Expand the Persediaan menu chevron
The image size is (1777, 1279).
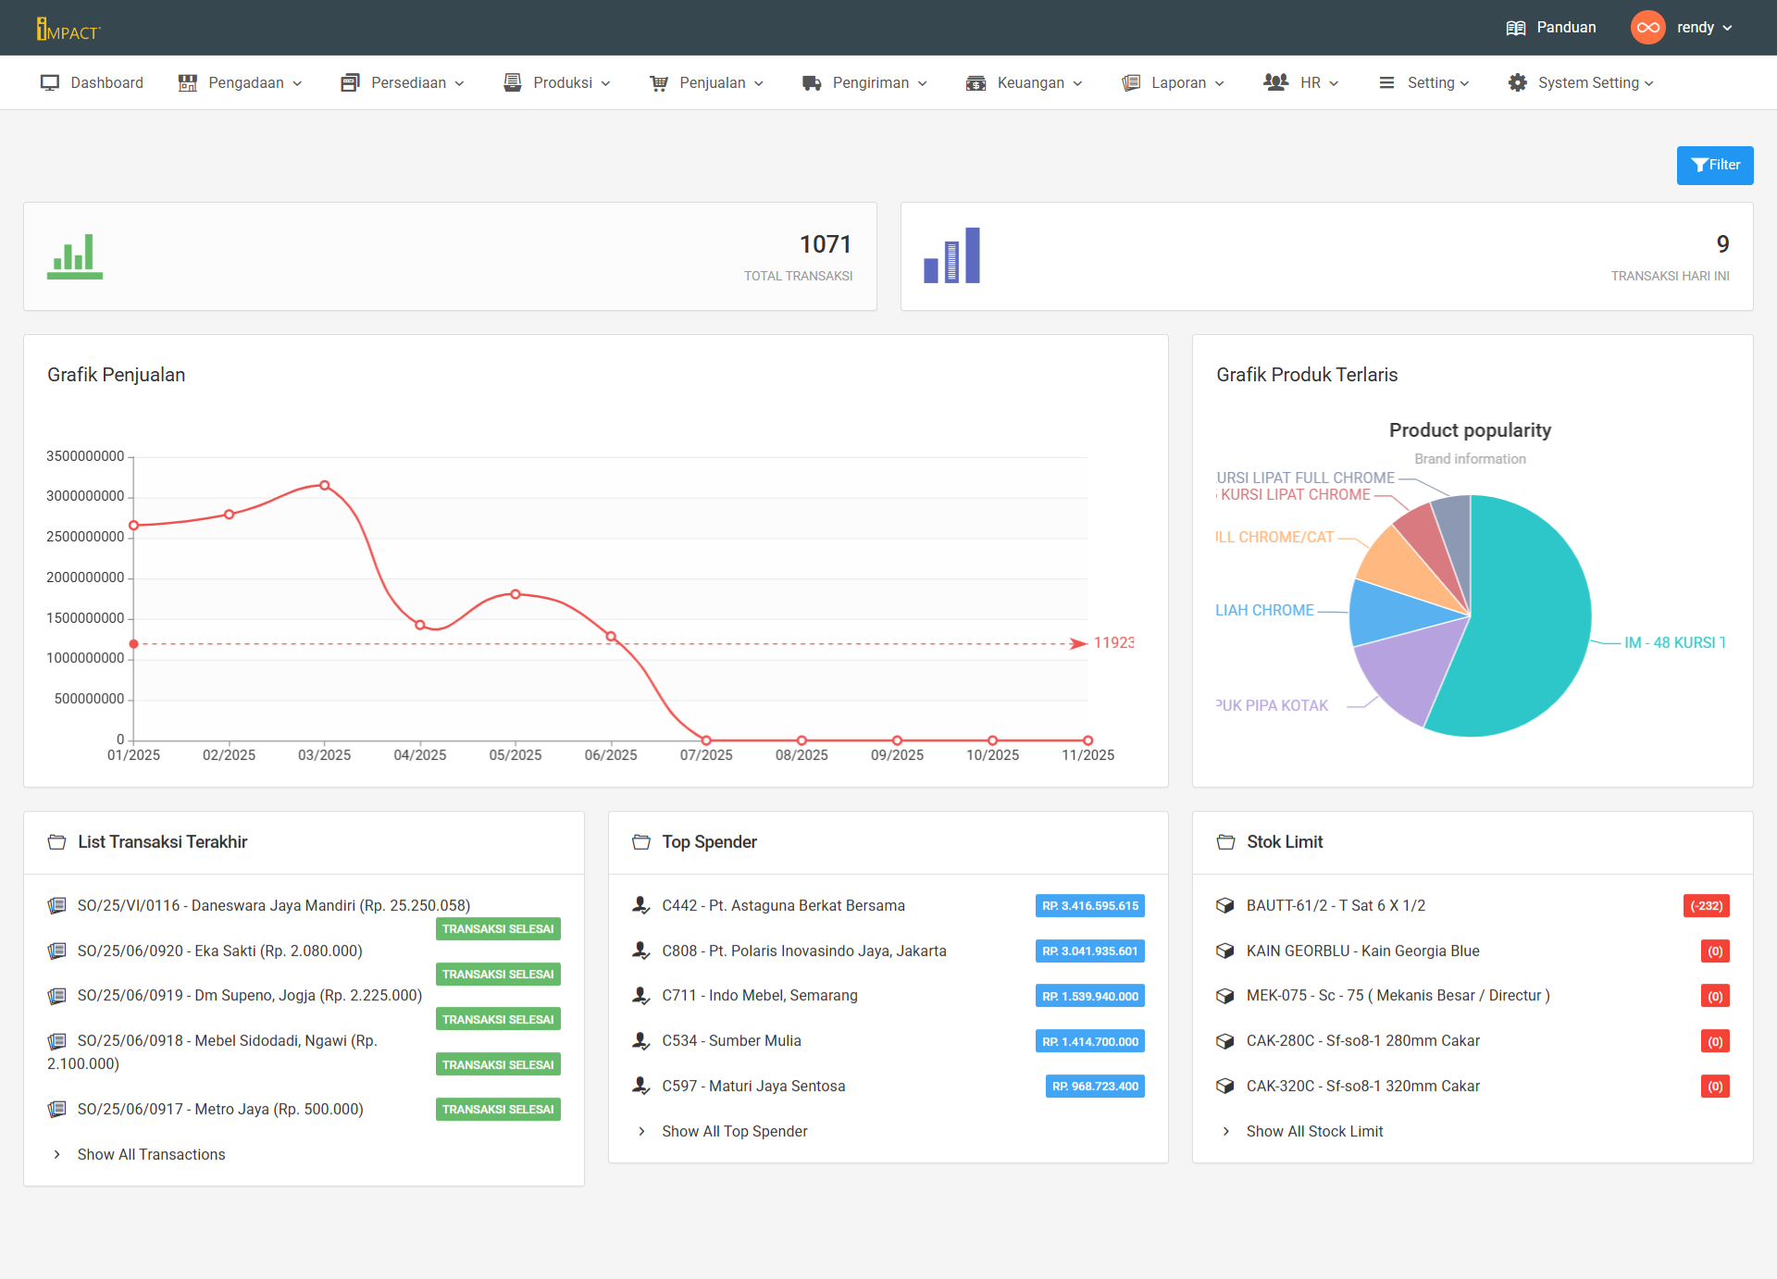tap(459, 83)
